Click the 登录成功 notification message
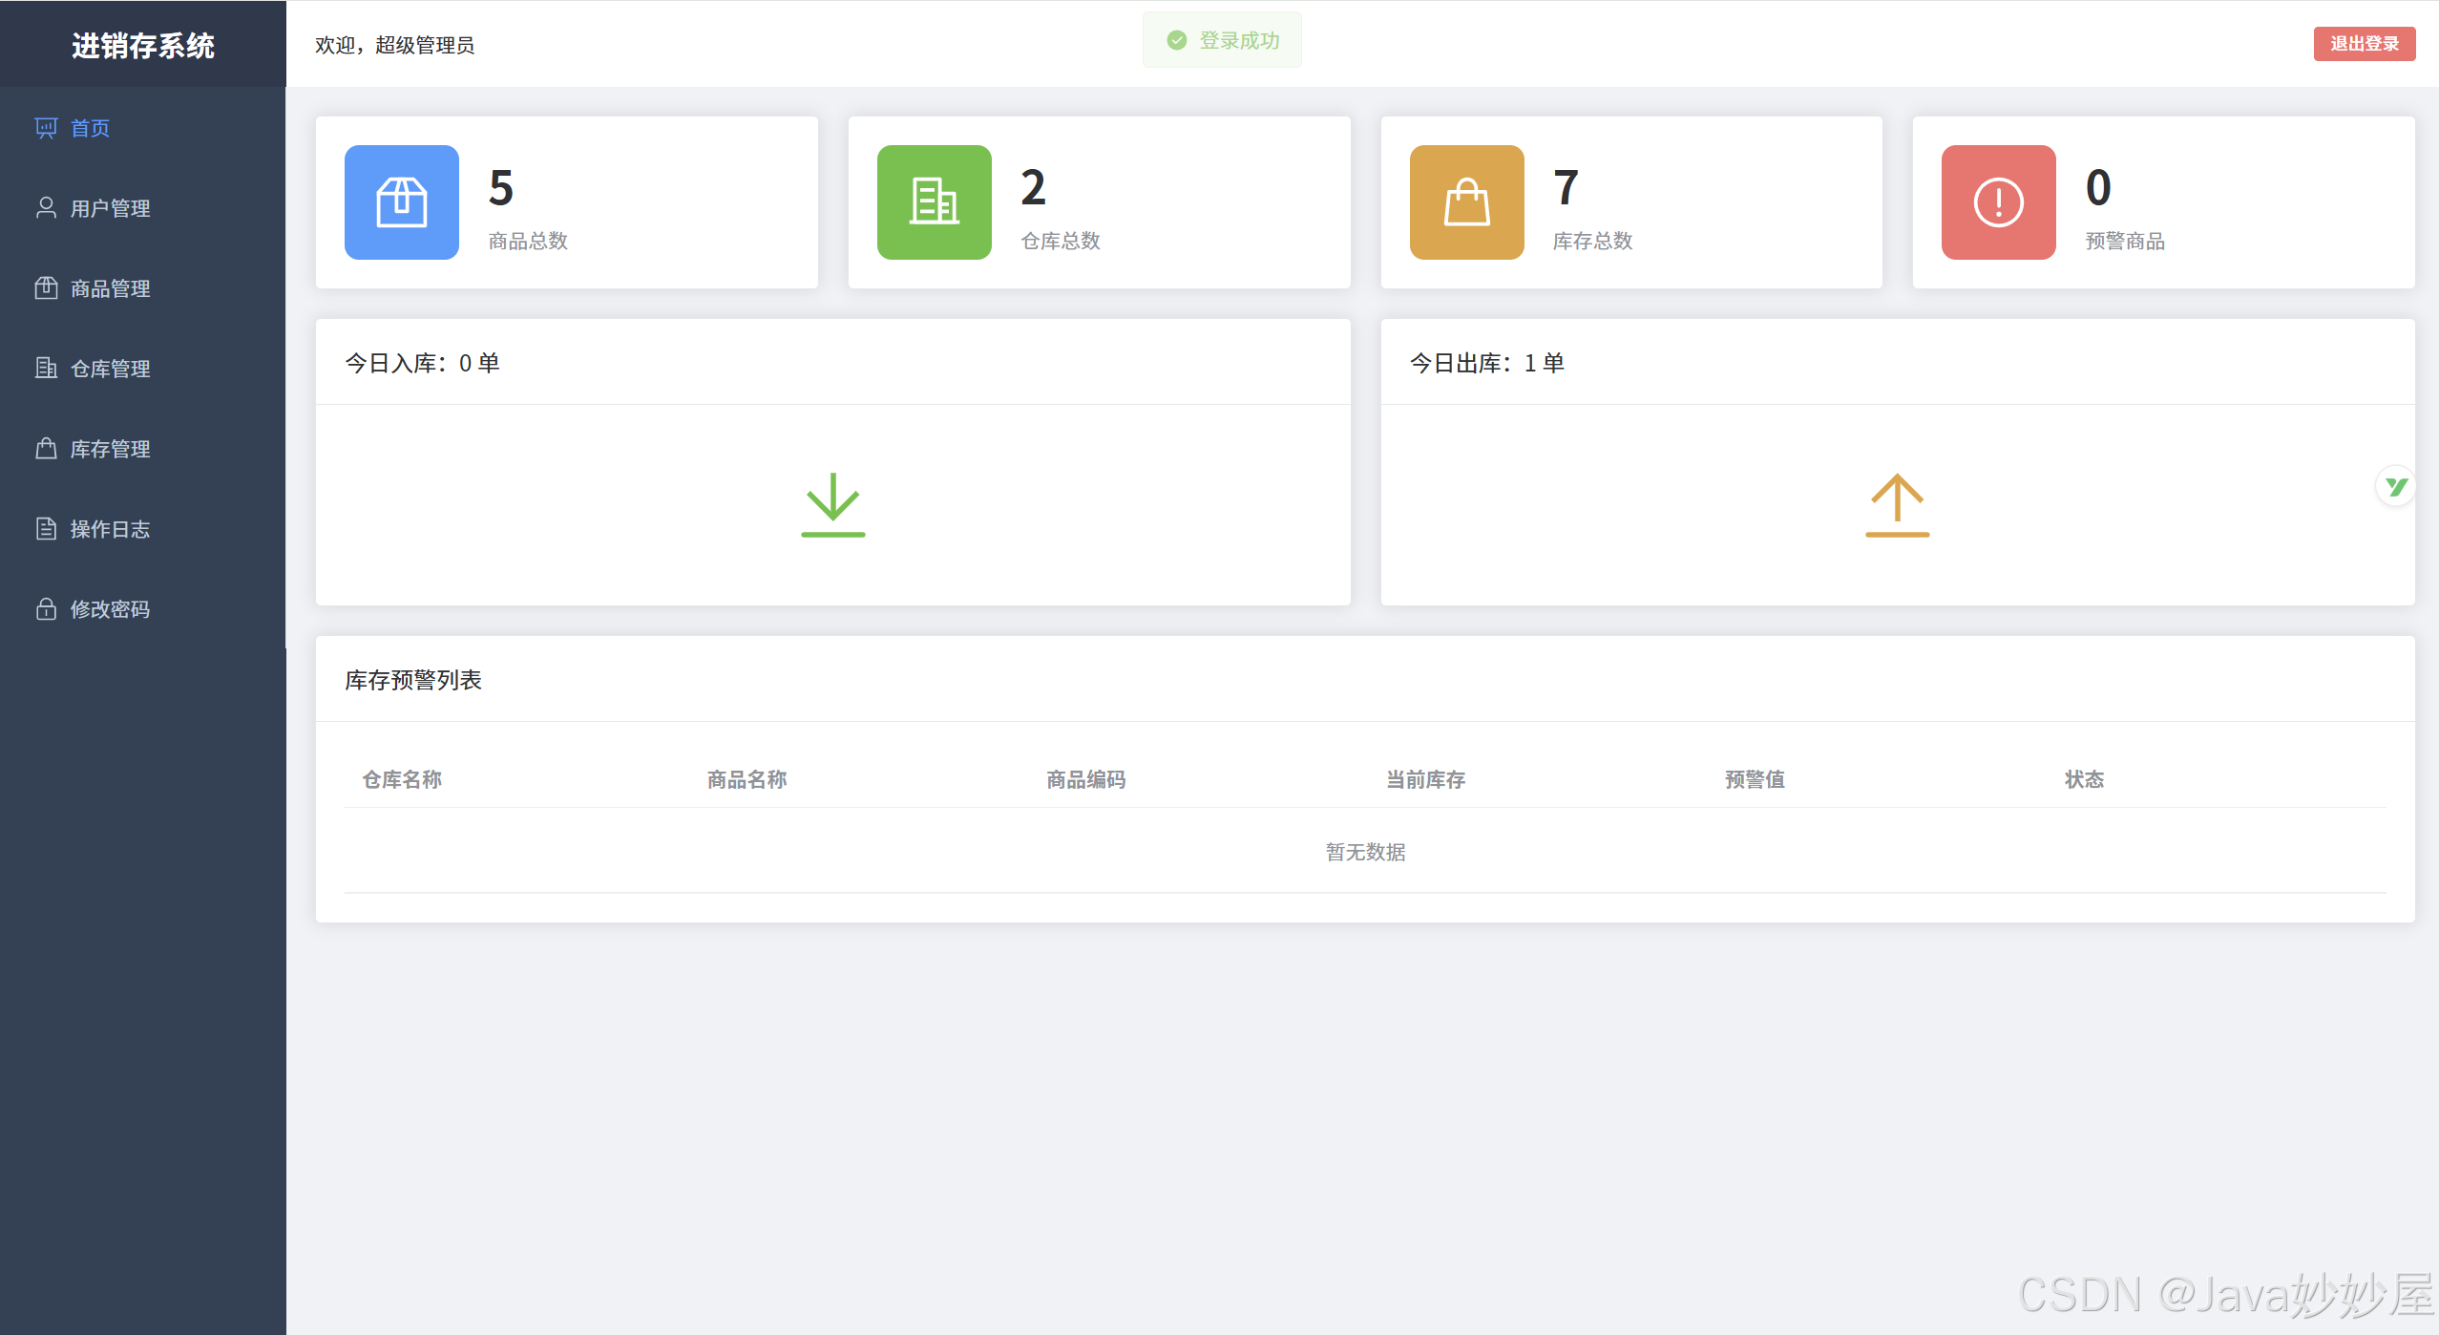Image resolution: width=2439 pixels, height=1335 pixels. (x=1222, y=40)
